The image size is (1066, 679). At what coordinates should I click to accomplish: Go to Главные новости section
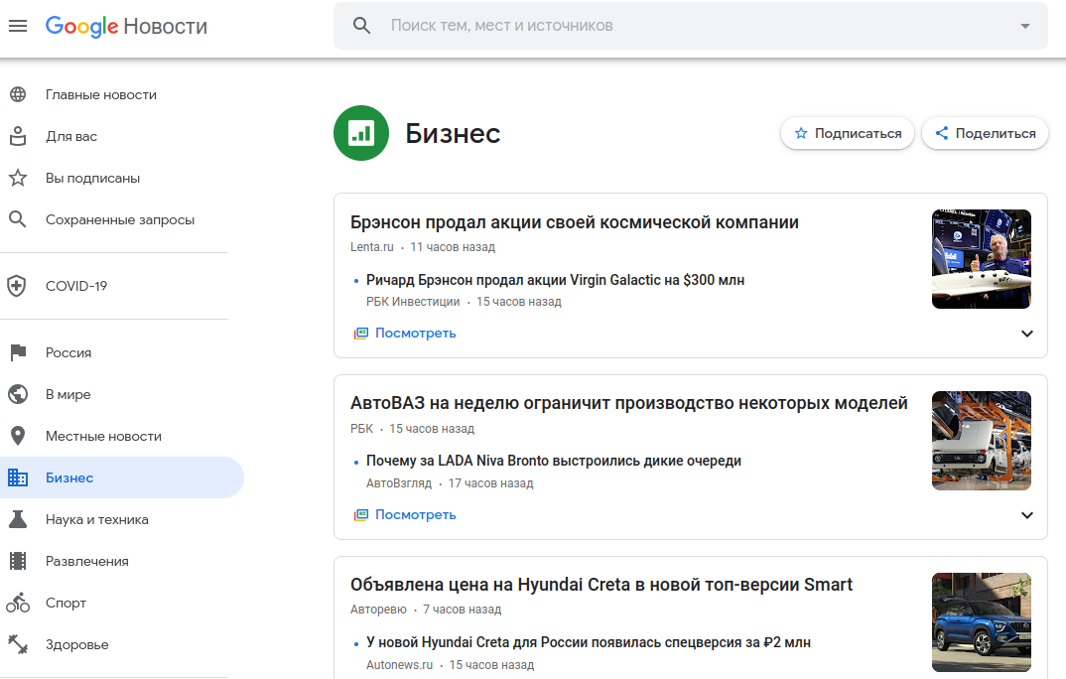100,94
